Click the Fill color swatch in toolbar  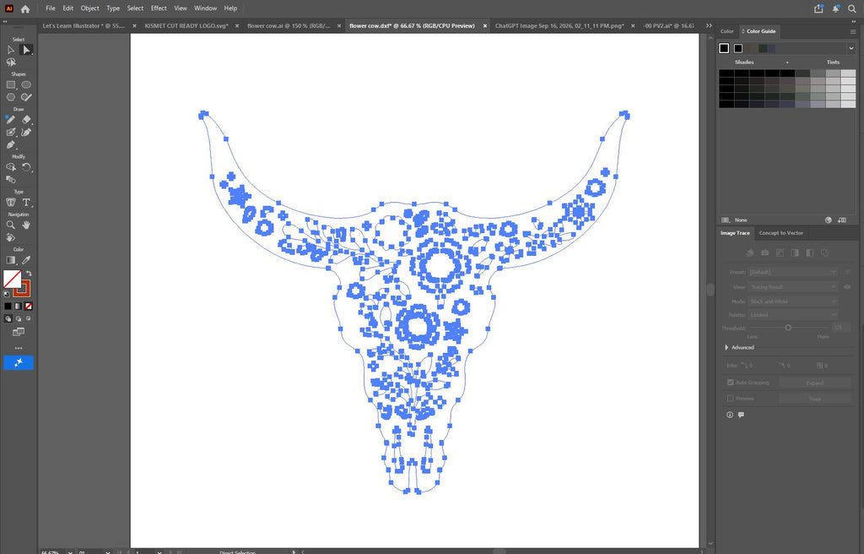pyautogui.click(x=12, y=279)
